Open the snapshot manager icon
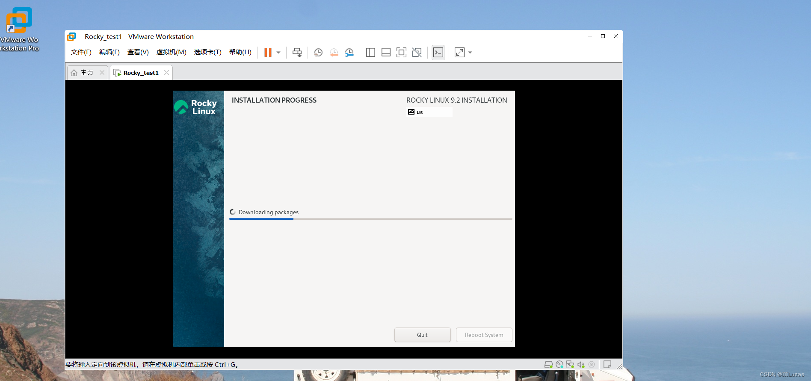The height and width of the screenshot is (381, 811). [x=349, y=53]
